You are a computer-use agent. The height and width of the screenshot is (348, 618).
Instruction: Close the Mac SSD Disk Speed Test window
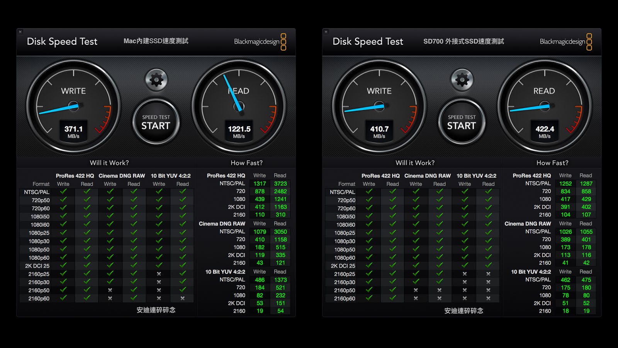[x=20, y=32]
